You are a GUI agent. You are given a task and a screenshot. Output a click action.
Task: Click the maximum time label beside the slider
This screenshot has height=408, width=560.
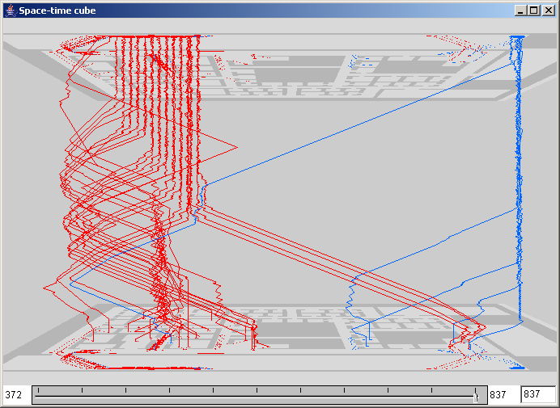[498, 395]
